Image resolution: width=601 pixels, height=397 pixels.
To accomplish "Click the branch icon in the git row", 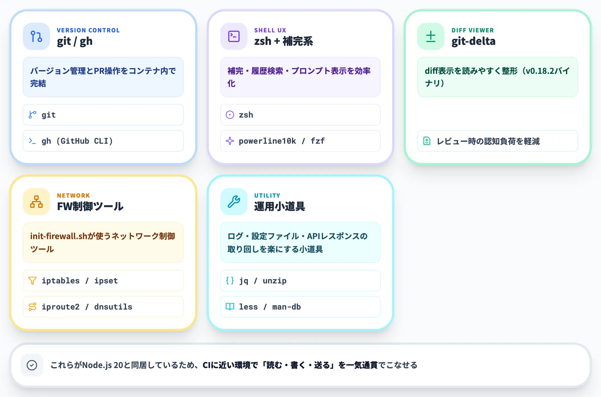I will click(x=32, y=115).
